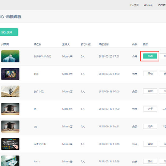Open the 个人主页 link in the top bar
The height and width of the screenshot is (166, 166).
134,5
